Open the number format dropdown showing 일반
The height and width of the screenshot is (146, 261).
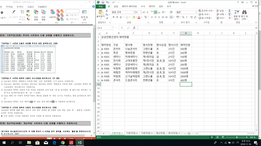click(x=196, y=12)
